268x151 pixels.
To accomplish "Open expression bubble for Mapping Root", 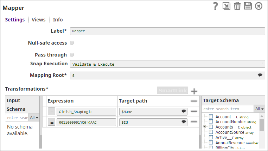I will tap(260, 75).
